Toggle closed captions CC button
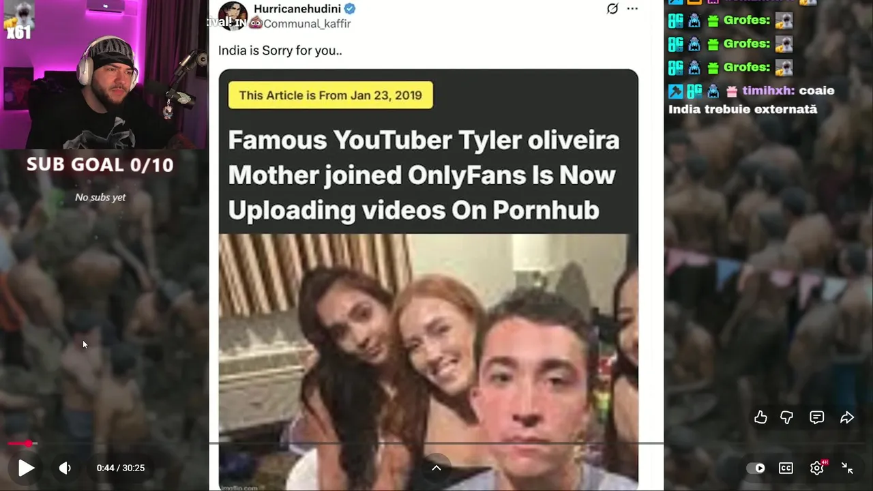Viewport: 873px width, 491px height. 786,468
